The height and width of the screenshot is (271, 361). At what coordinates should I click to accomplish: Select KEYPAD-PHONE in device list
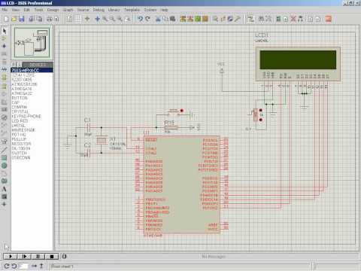(32, 116)
